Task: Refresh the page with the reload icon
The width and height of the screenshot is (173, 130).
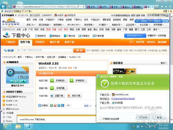Action: click(x=84, y=7)
